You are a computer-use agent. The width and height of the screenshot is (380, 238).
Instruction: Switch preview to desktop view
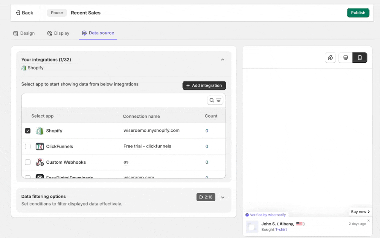[x=345, y=58]
